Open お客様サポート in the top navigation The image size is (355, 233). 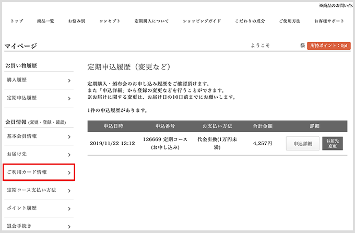pos(329,21)
